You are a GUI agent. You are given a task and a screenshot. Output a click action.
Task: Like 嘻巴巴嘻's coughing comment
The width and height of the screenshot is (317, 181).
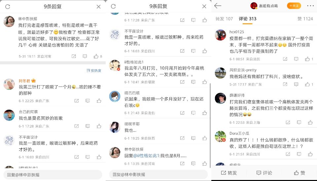tap(205, 113)
